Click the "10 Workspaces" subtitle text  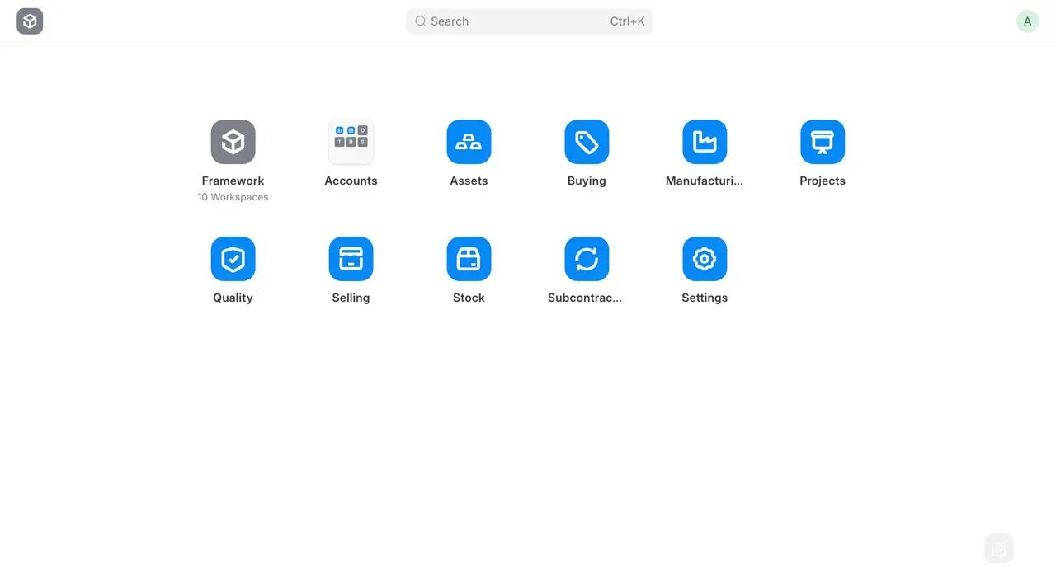(x=233, y=197)
